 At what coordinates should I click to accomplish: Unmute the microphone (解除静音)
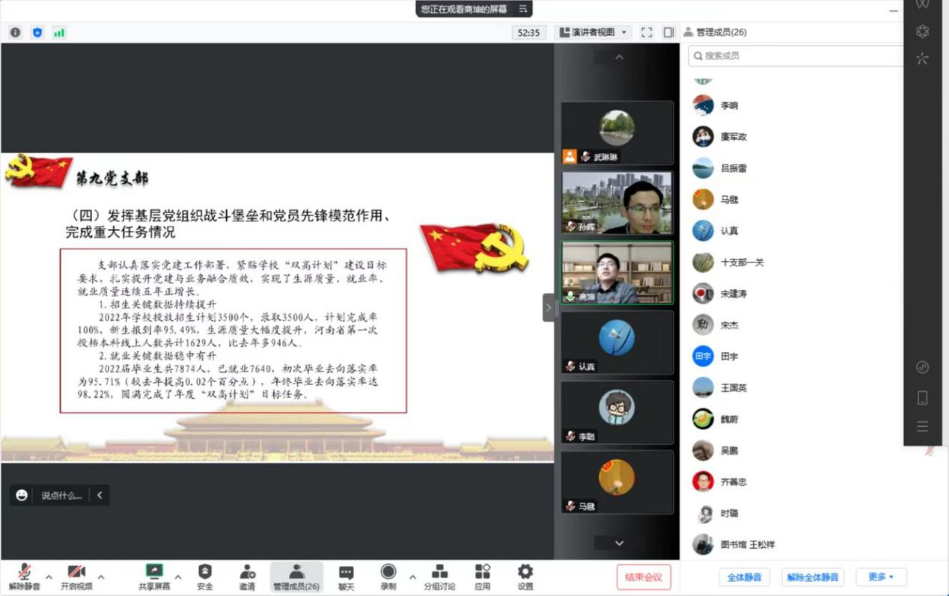tap(24, 576)
